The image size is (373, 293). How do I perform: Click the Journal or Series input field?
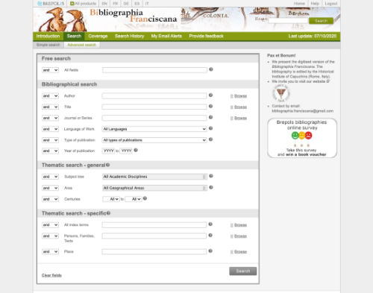point(154,118)
